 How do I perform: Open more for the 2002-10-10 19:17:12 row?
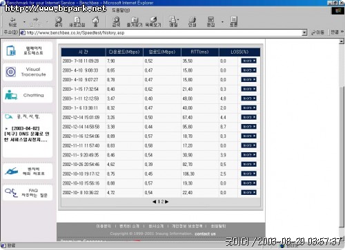coord(248,174)
